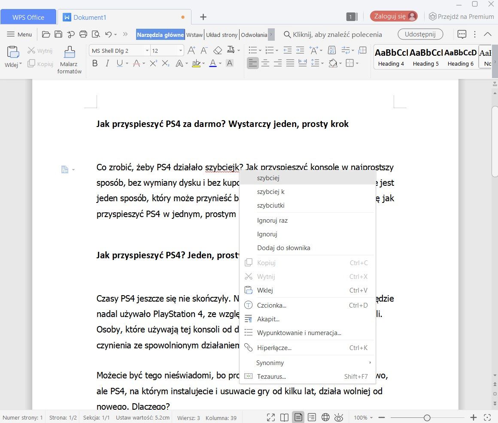The width and height of the screenshot is (498, 423).
Task: Expand more quick access tools chevron
Action: [x=125, y=34]
